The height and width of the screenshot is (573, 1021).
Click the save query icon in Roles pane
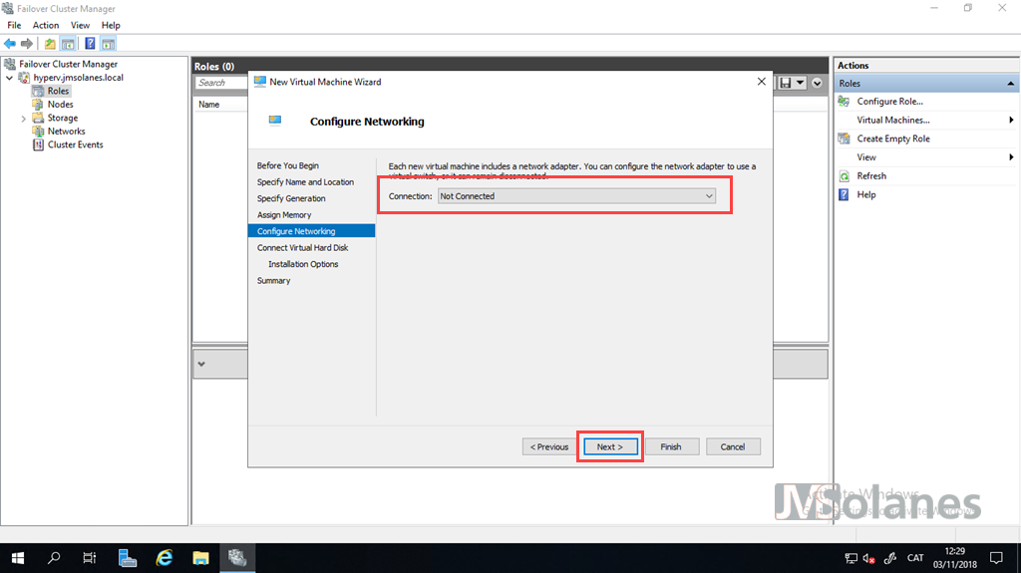pyautogui.click(x=786, y=83)
